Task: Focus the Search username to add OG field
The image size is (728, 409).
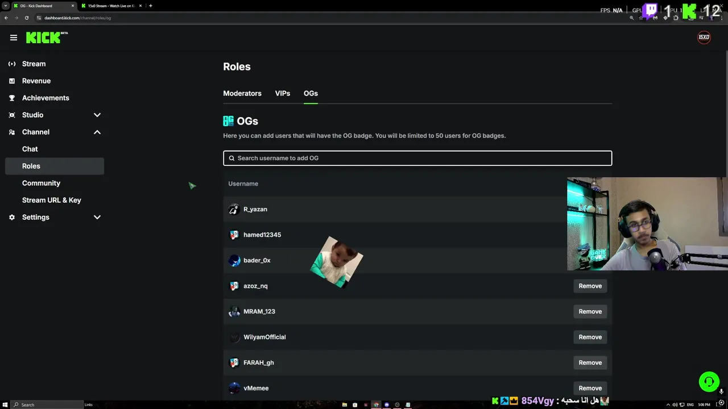Action: pos(417,158)
